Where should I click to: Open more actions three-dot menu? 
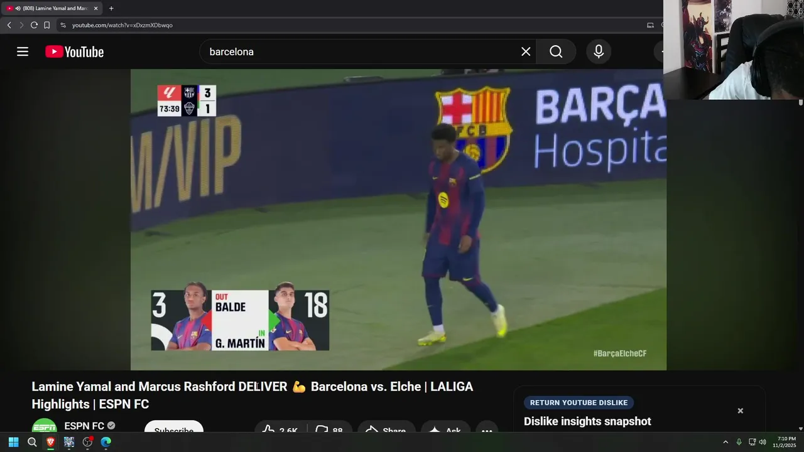[x=487, y=428]
